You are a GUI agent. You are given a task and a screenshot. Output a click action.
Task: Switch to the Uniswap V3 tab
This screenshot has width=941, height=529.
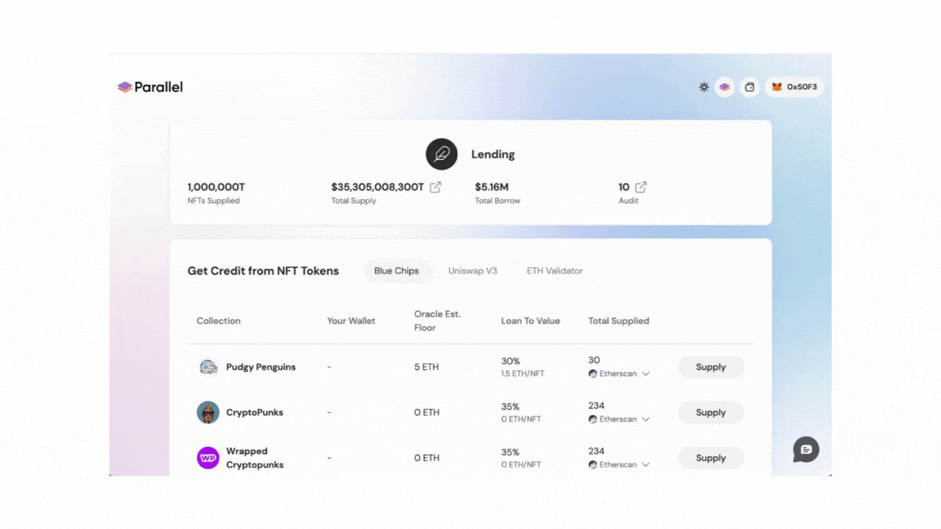click(472, 270)
